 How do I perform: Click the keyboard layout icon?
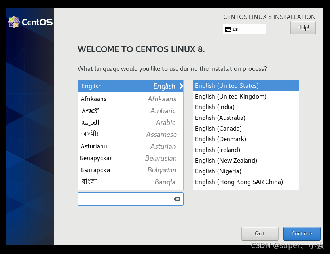(228, 29)
